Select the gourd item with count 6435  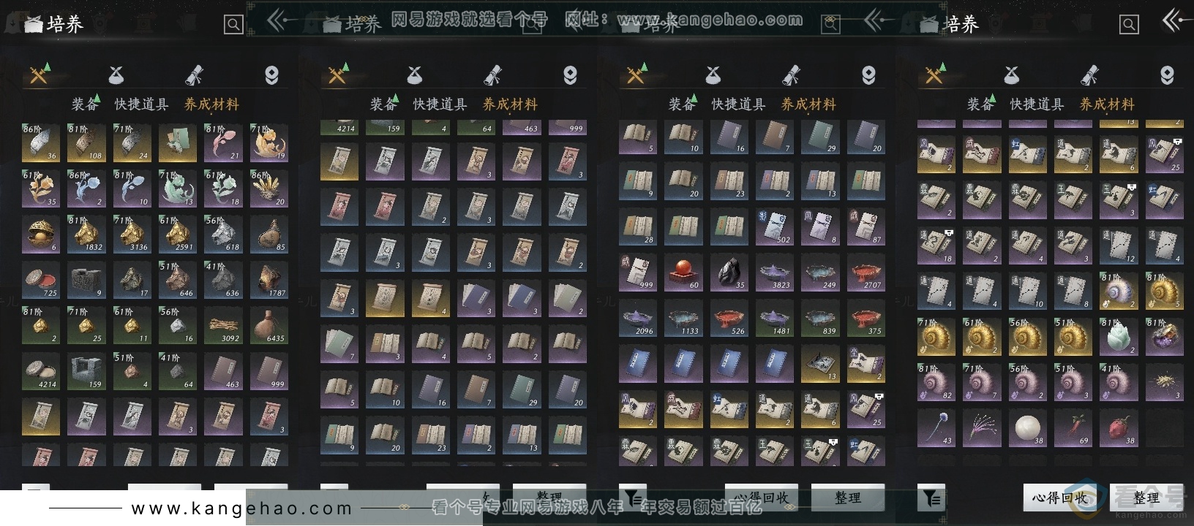pos(269,325)
